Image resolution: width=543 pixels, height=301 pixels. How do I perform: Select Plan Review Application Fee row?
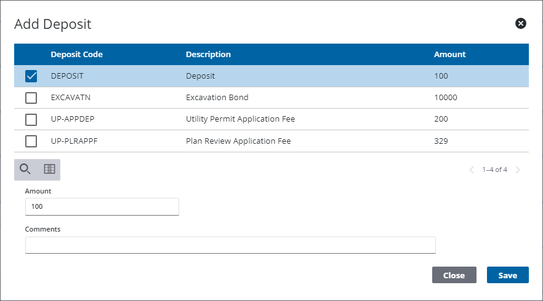[x=238, y=141]
